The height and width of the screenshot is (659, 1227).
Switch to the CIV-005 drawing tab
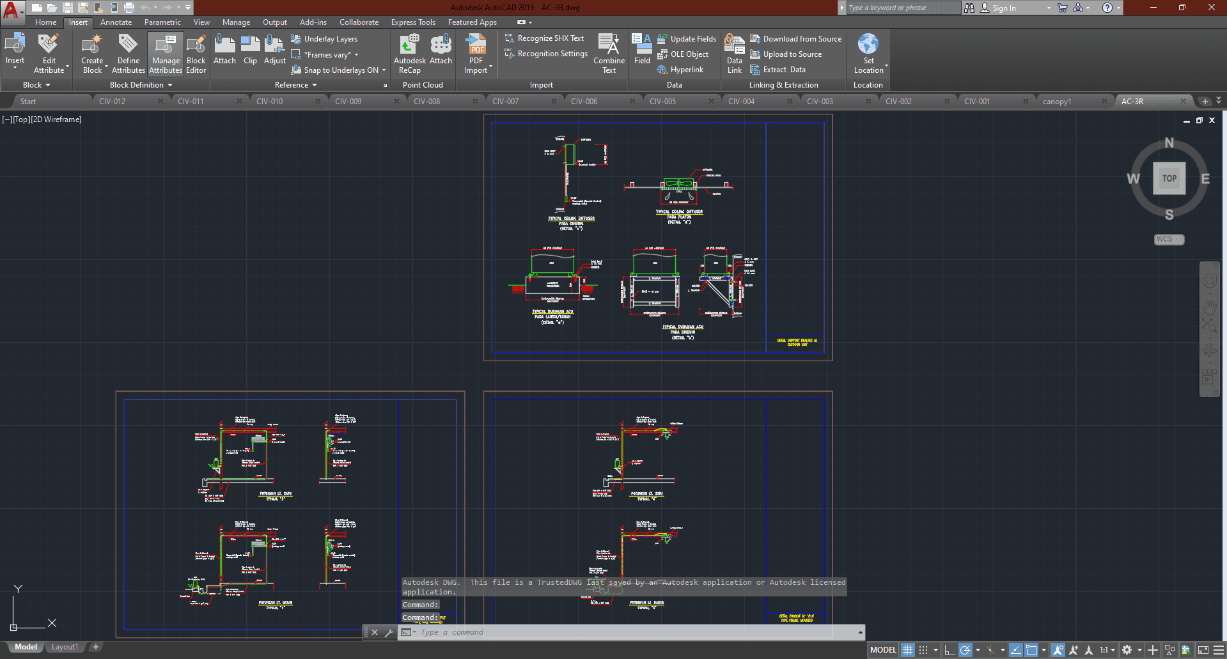pos(662,102)
